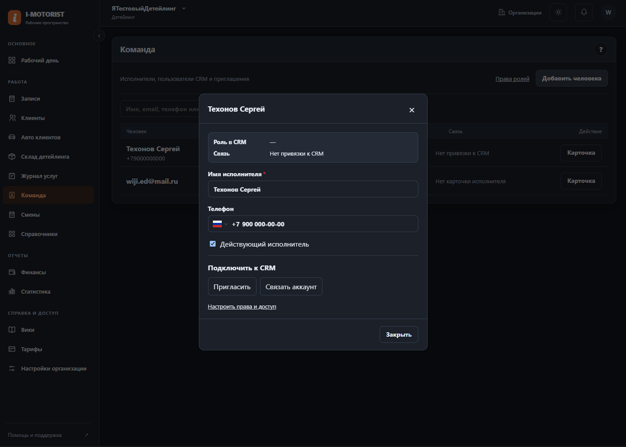Click the help question mark icon

click(601, 49)
